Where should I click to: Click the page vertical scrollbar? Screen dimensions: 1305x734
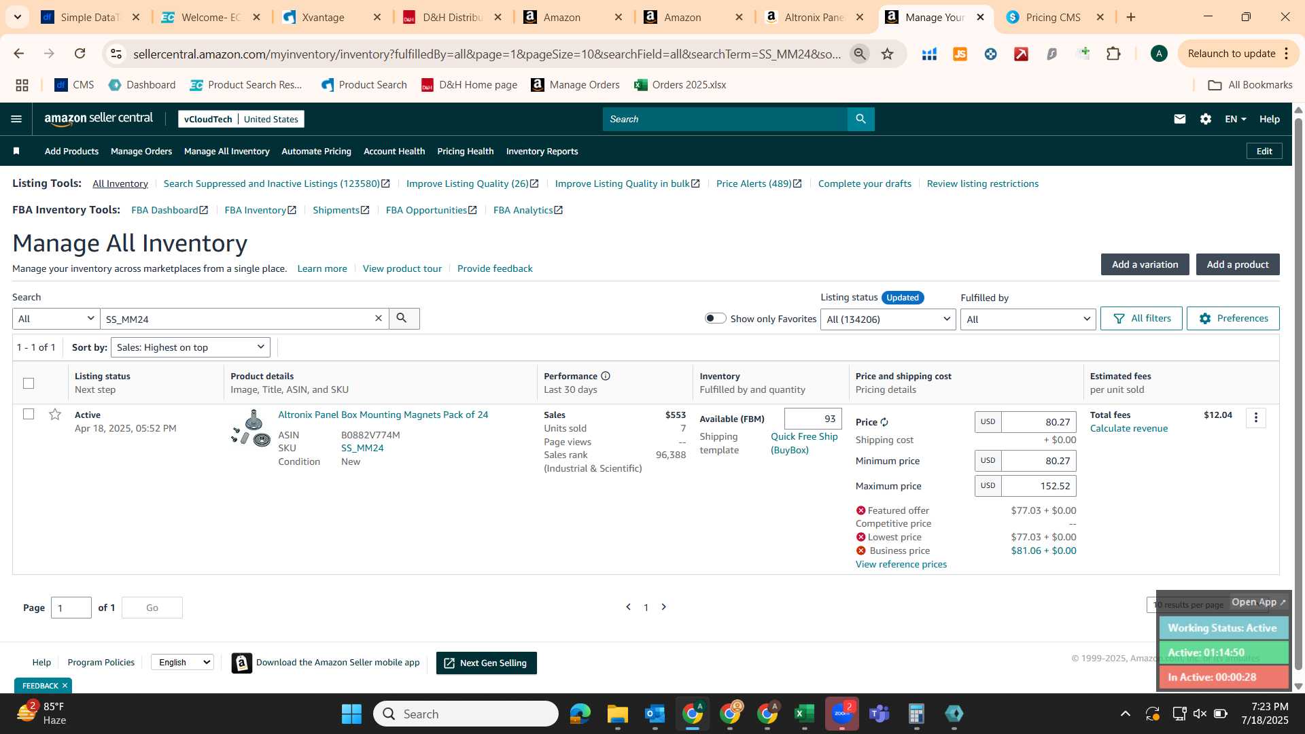(x=1298, y=394)
